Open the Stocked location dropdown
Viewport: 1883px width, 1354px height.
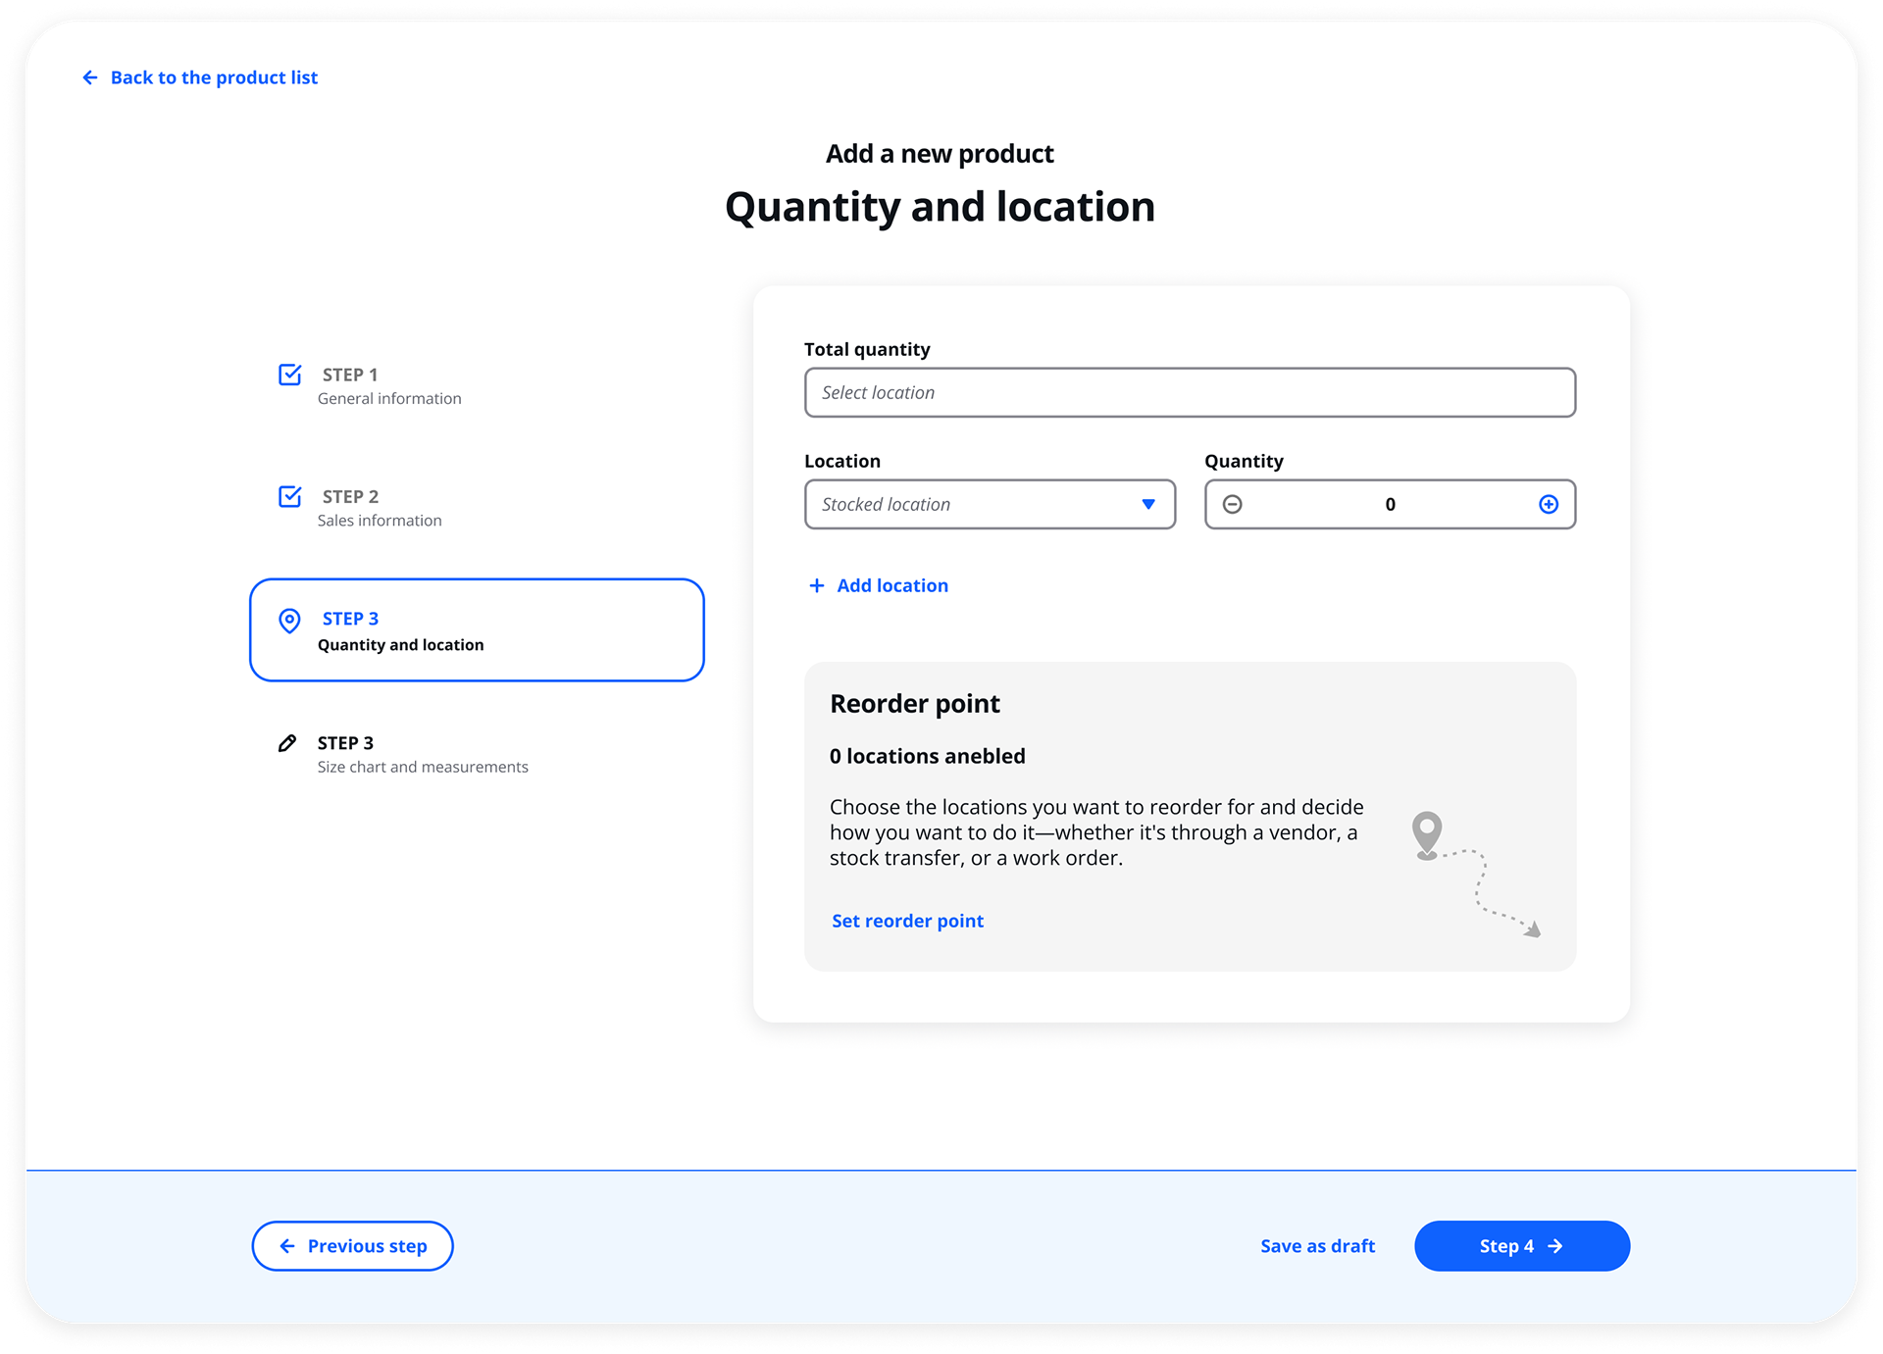pyautogui.click(x=990, y=504)
